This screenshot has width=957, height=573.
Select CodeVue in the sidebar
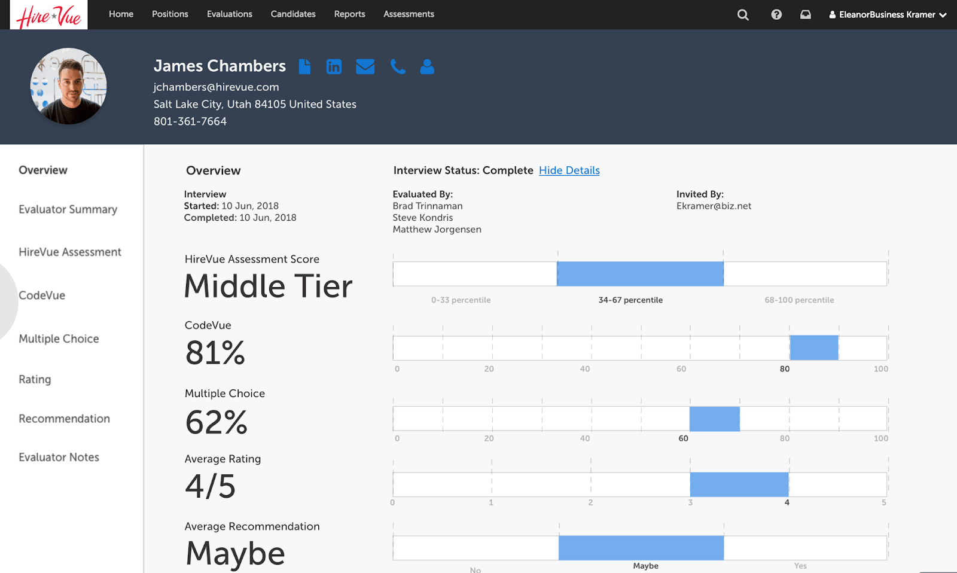42,295
